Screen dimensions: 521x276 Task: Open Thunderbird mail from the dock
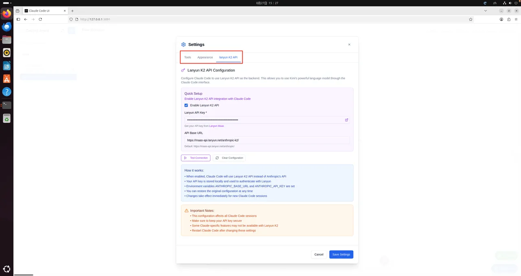tap(7, 27)
